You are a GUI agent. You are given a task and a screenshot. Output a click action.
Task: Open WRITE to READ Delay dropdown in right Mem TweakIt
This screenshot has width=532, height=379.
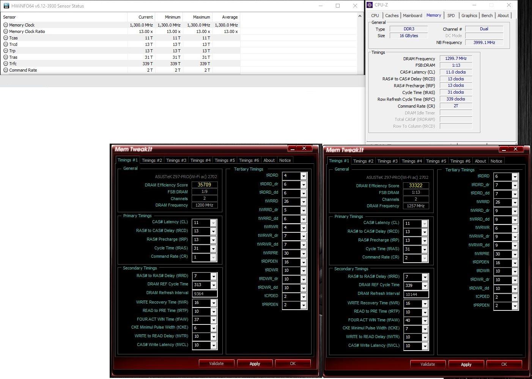tap(425, 338)
